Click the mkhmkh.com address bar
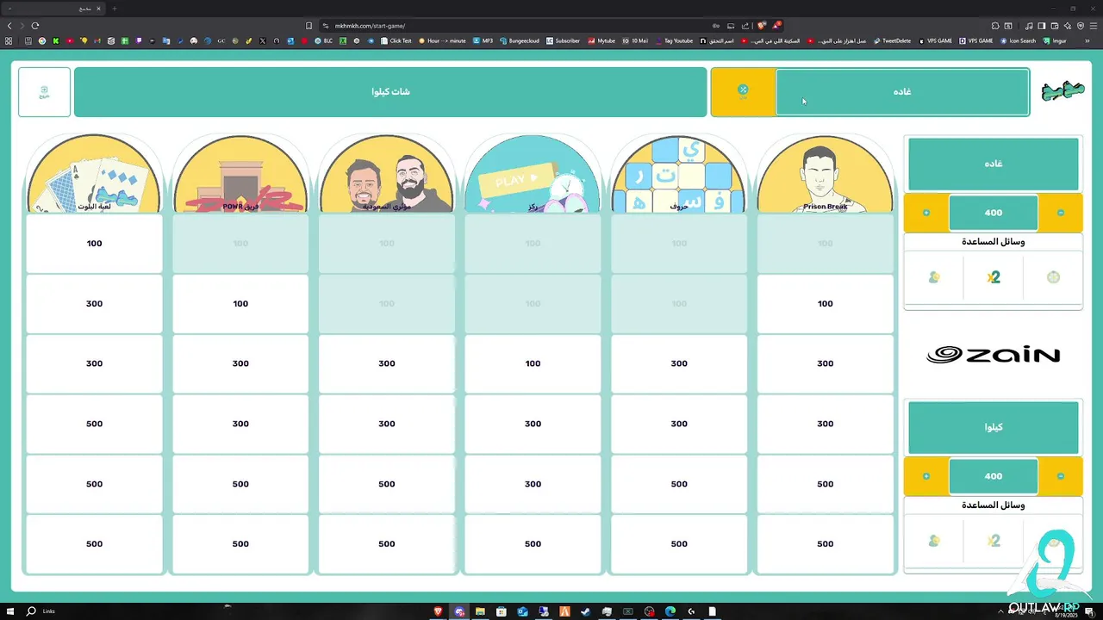Image resolution: width=1103 pixels, height=620 pixels. coord(517,26)
